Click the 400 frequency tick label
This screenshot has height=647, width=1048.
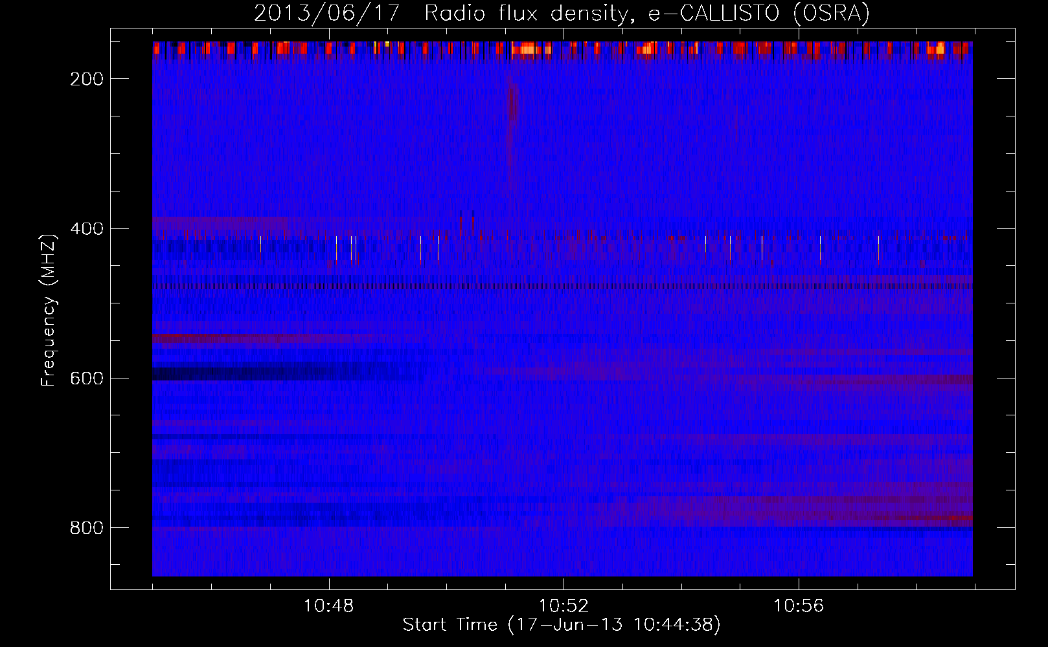pyautogui.click(x=87, y=229)
